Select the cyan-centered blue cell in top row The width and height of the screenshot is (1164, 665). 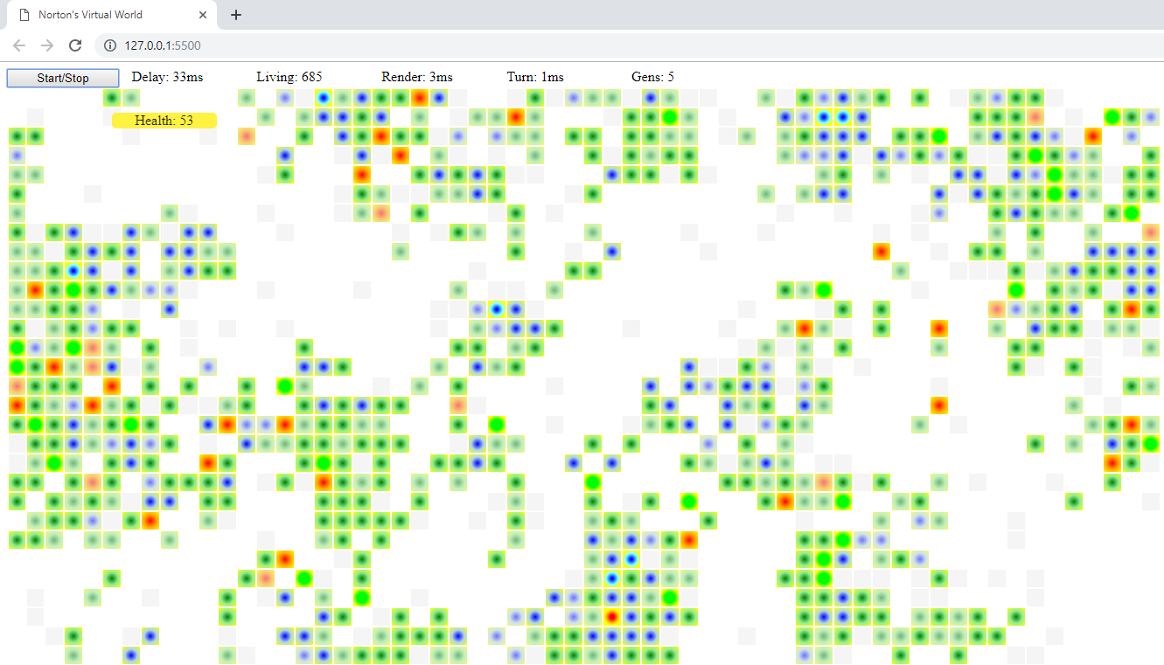pyautogui.click(x=324, y=97)
